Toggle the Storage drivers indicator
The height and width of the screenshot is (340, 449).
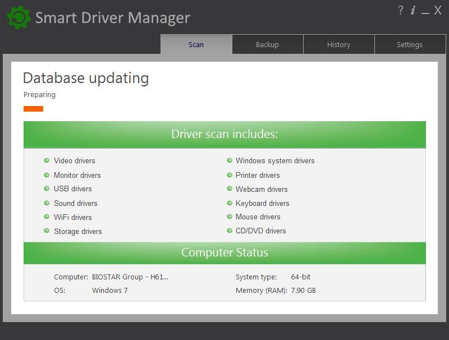pyautogui.click(x=46, y=231)
